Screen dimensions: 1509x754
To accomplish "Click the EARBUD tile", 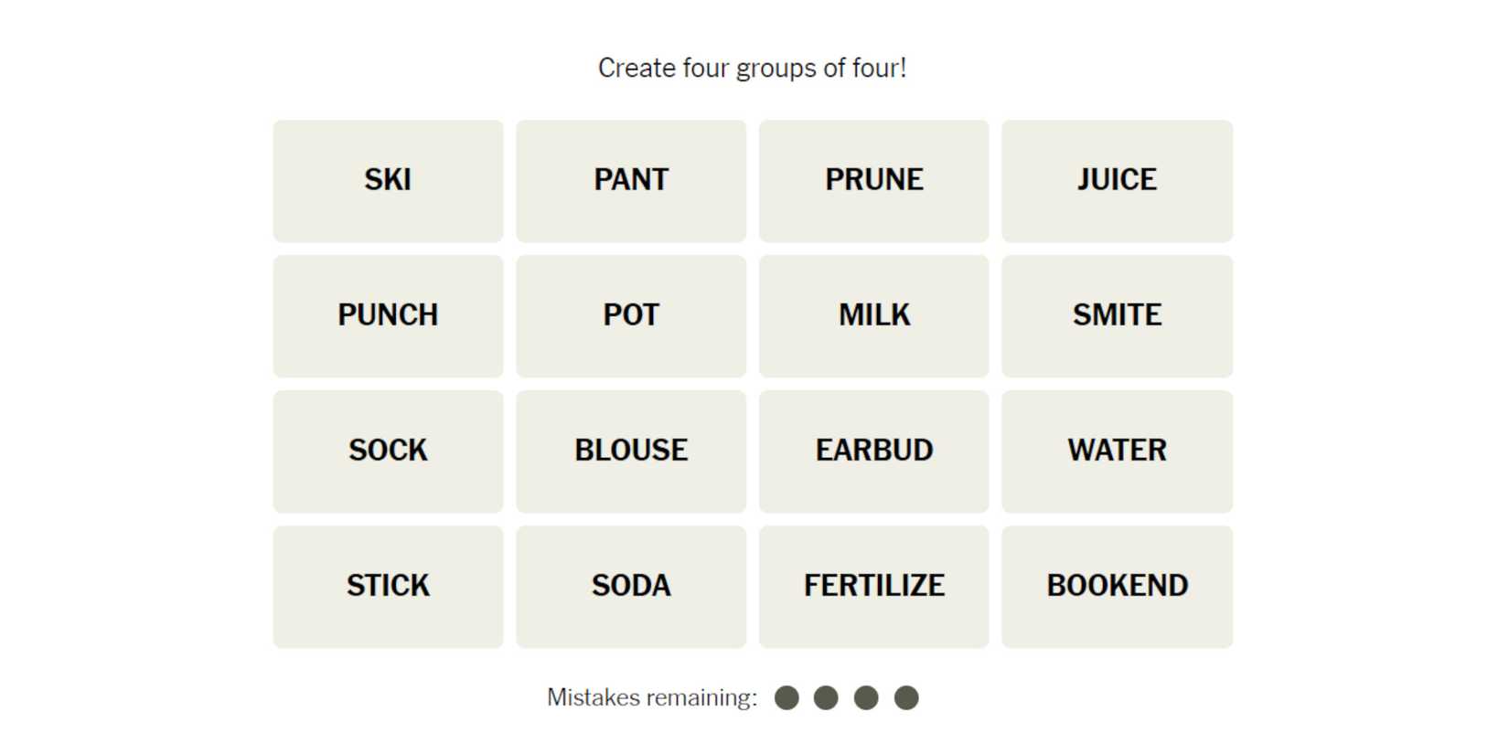I will pyautogui.click(x=873, y=451).
